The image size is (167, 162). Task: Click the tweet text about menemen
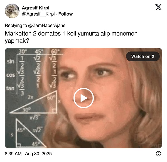pos(71,37)
